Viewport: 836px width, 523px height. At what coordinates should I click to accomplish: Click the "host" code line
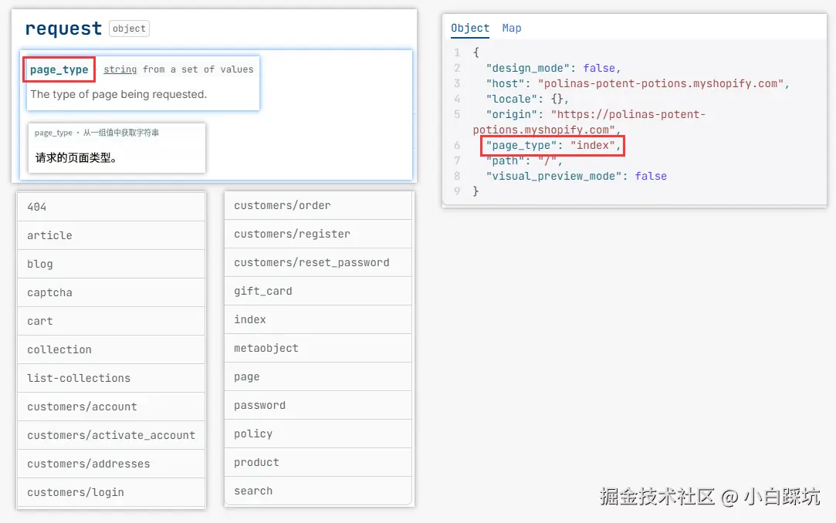coord(638,83)
